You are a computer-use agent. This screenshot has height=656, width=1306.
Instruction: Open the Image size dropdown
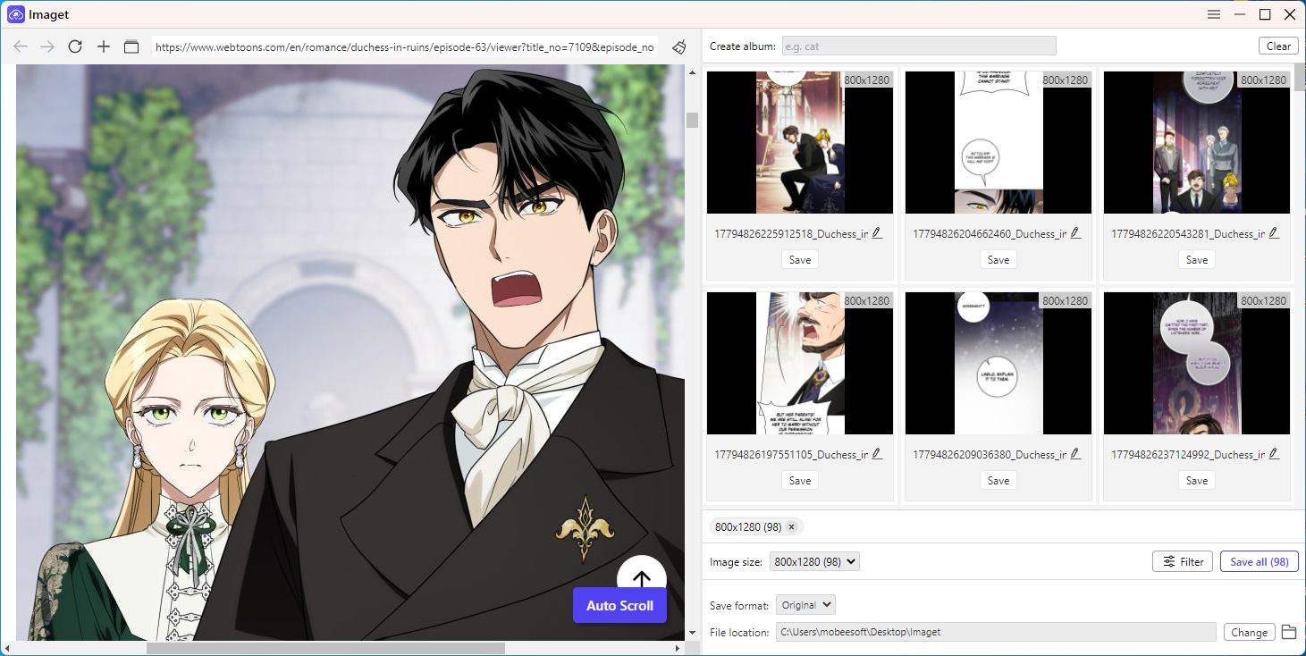point(814,562)
